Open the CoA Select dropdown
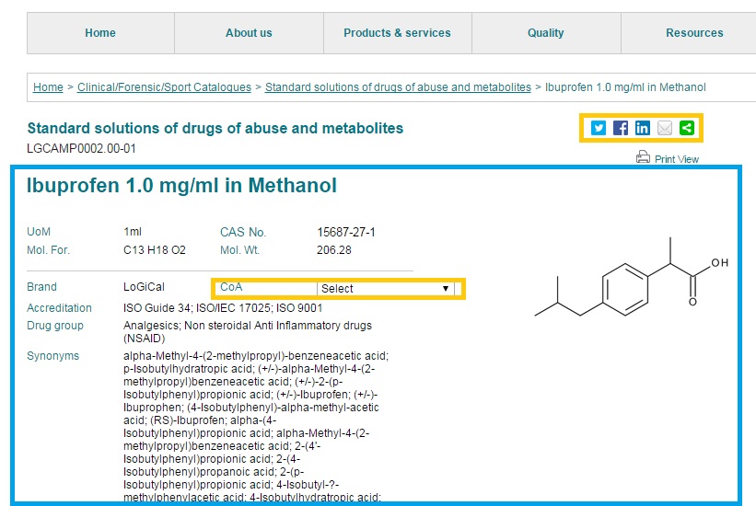This screenshot has width=756, height=506. pyautogui.click(x=386, y=288)
